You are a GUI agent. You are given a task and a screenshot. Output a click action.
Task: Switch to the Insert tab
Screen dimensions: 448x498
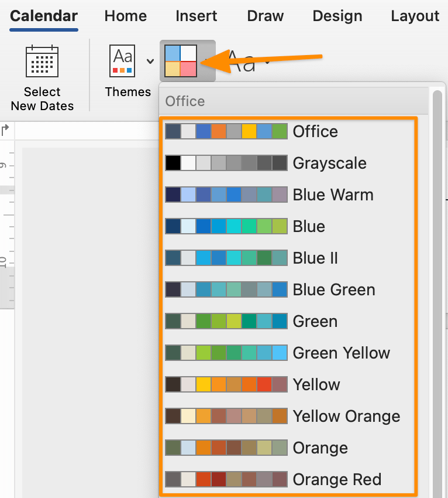pyautogui.click(x=197, y=16)
